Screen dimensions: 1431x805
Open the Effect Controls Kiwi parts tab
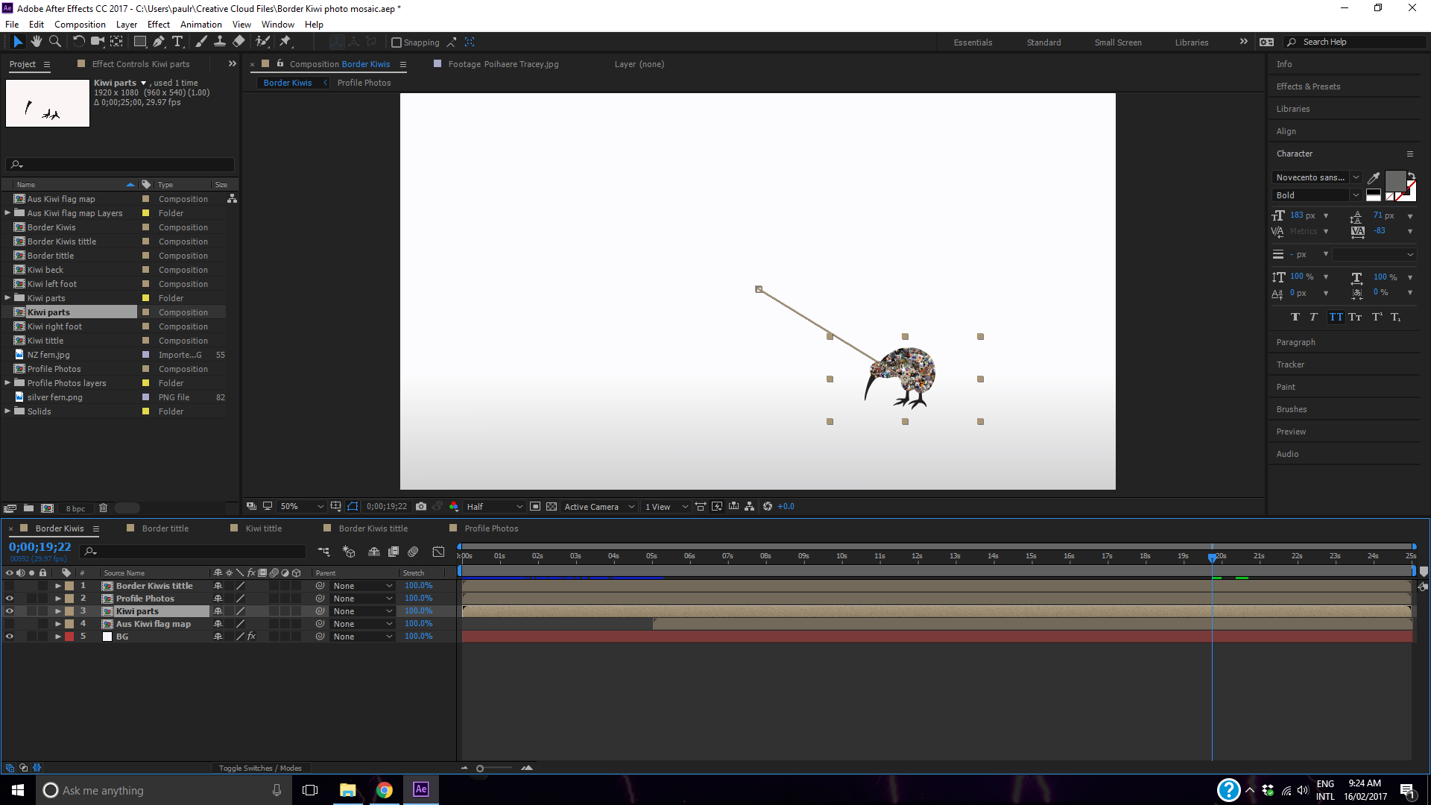[x=141, y=64]
